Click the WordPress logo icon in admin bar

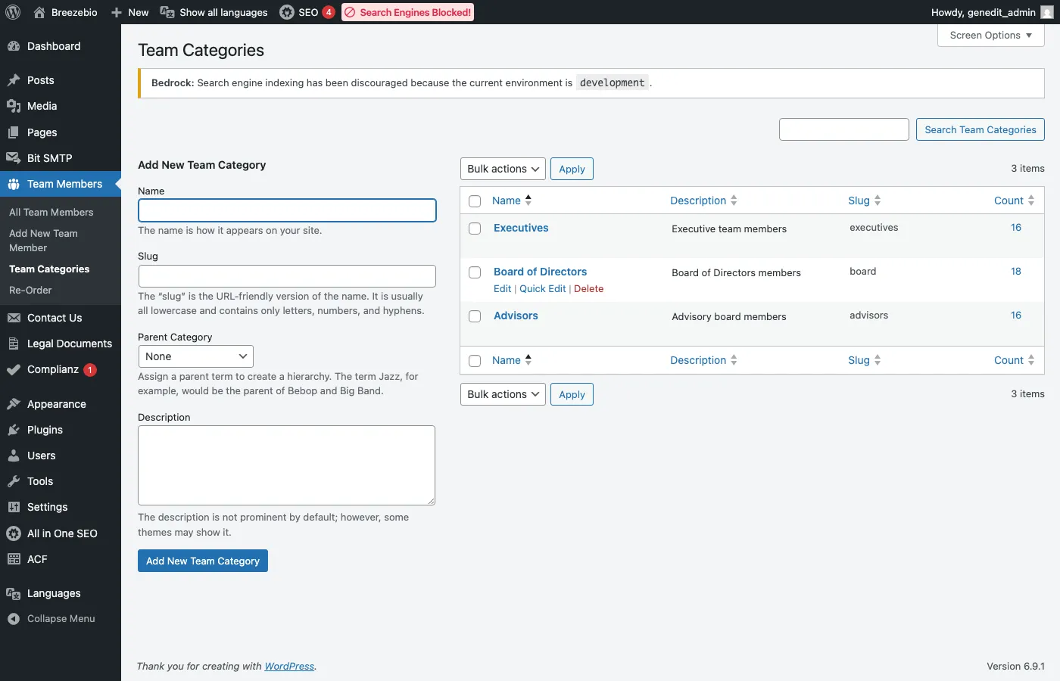click(13, 12)
